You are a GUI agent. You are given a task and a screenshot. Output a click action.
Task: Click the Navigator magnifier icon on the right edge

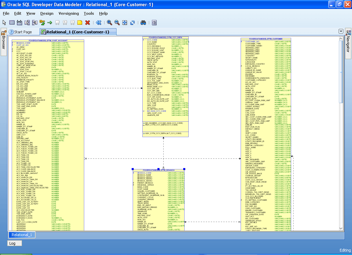pyautogui.click(x=348, y=34)
